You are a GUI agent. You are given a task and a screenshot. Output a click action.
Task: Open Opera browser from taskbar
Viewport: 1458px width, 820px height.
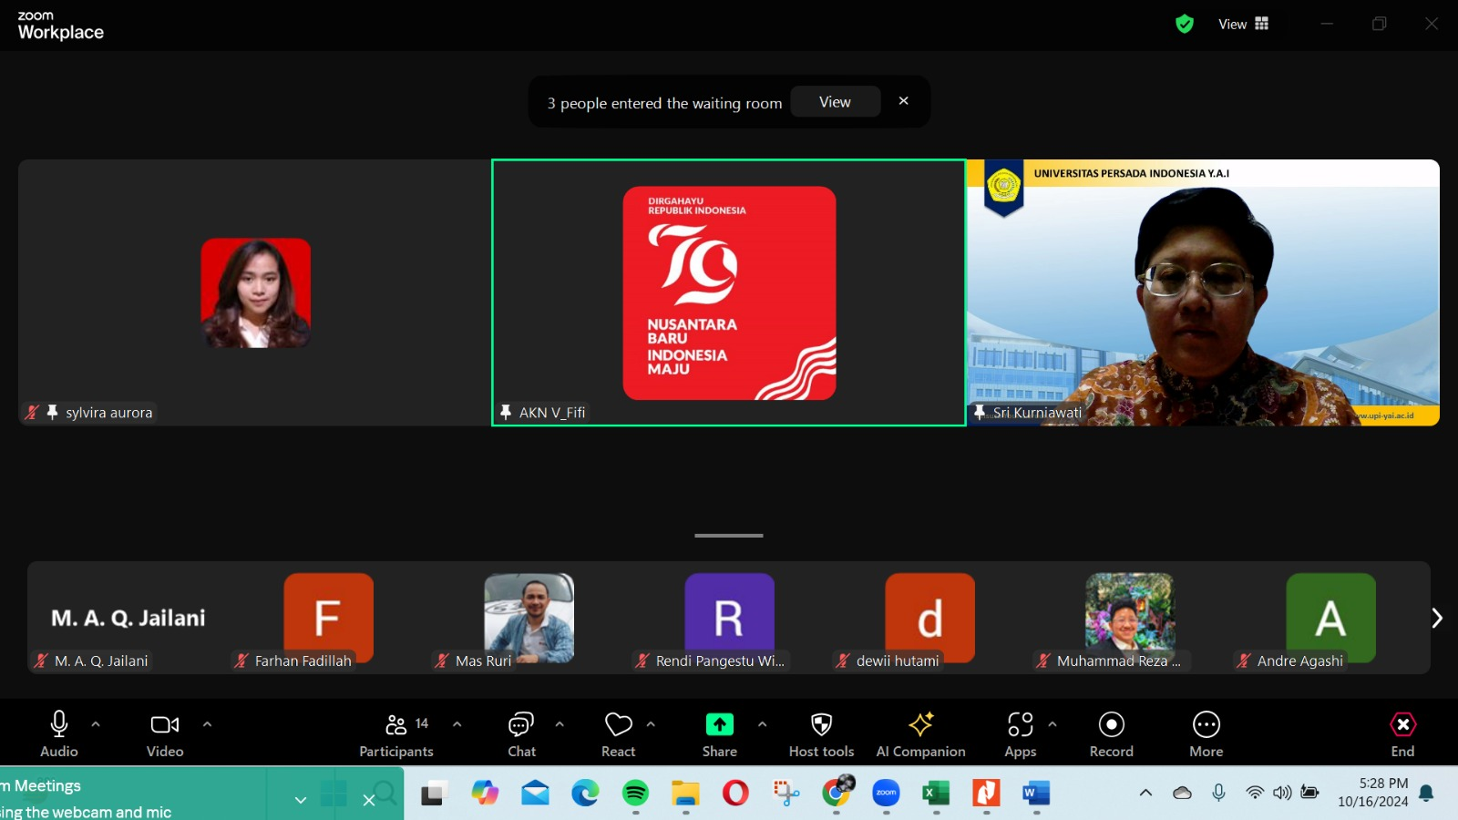[x=735, y=793]
